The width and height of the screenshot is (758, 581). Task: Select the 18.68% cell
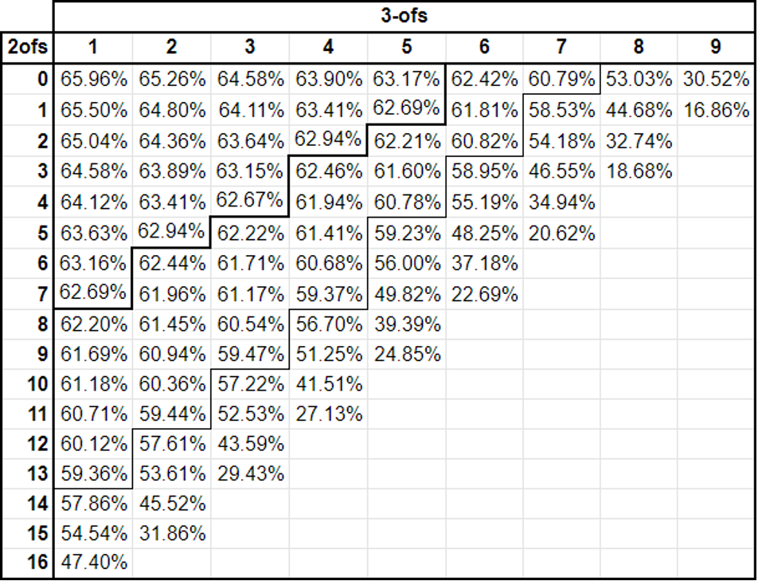pos(639,171)
